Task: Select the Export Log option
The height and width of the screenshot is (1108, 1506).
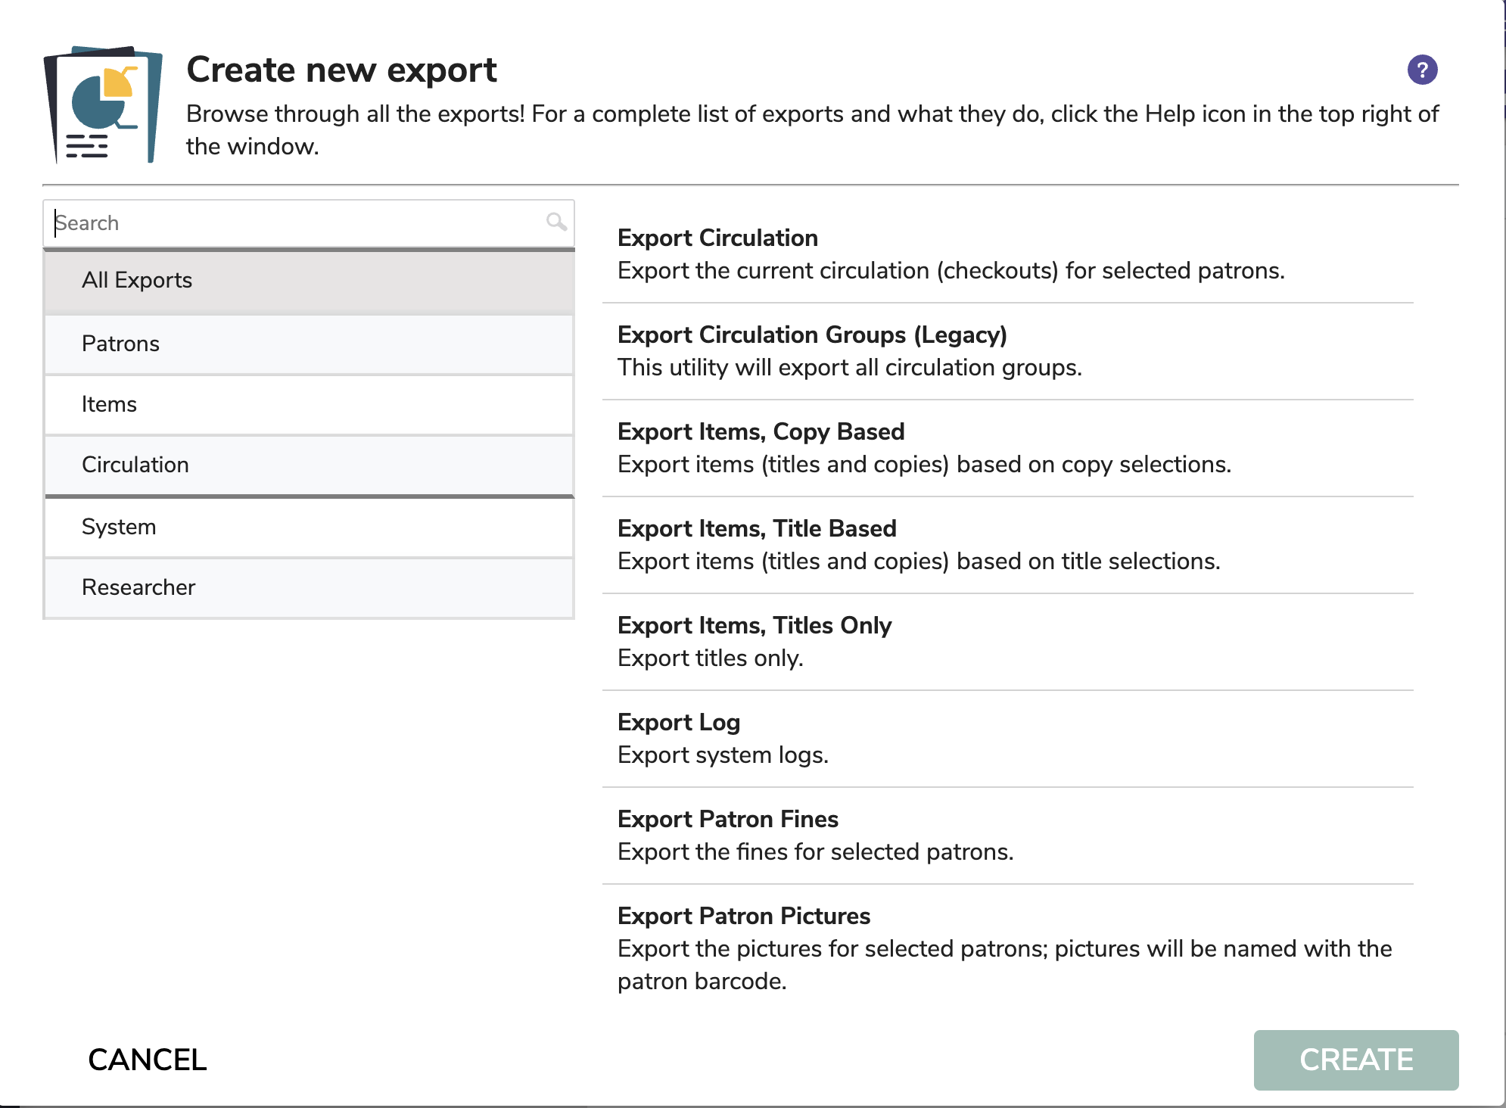Action: (x=1007, y=739)
